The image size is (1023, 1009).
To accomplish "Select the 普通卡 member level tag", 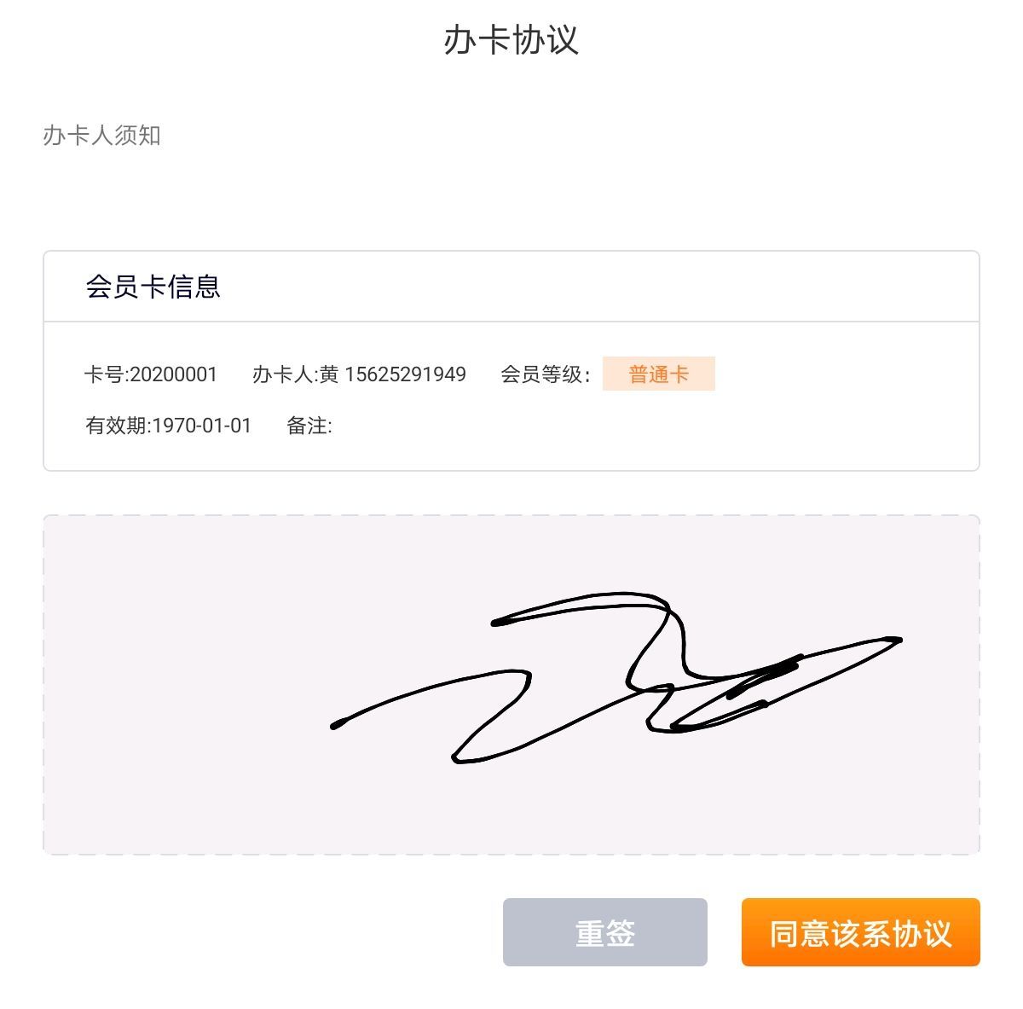I will 658,374.
